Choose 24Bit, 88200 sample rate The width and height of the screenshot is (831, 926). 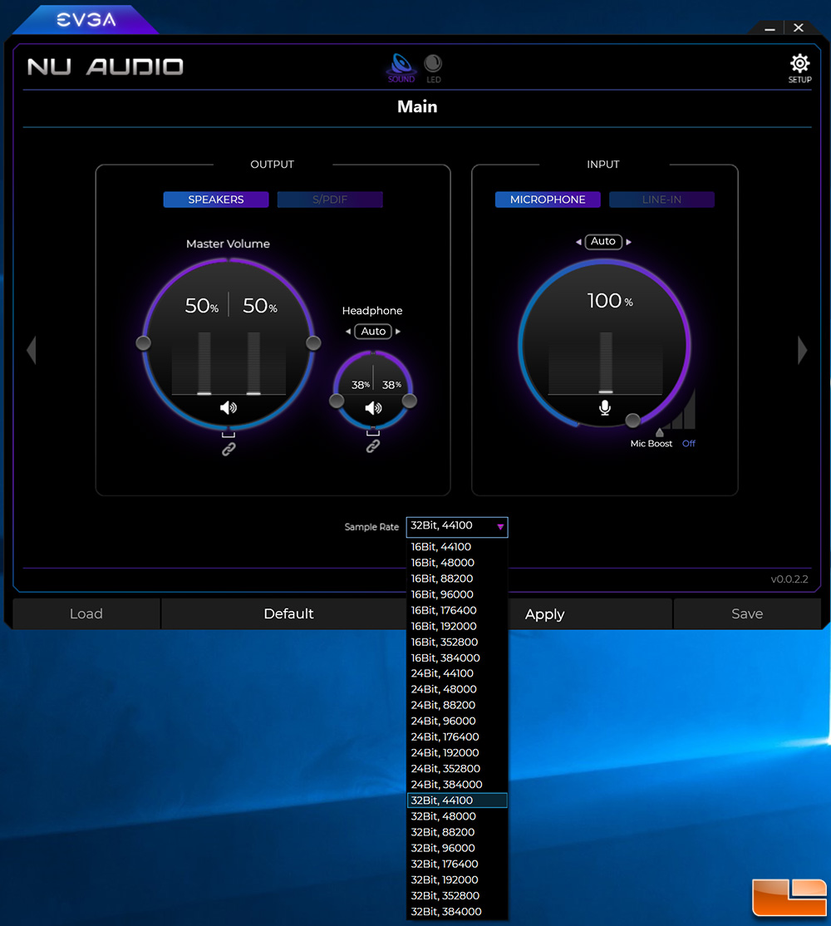[x=457, y=705]
